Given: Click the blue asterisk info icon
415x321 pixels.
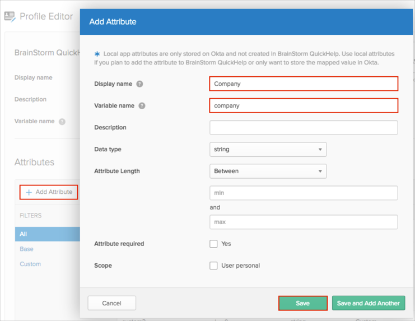Looking at the screenshot, I should [97, 54].
